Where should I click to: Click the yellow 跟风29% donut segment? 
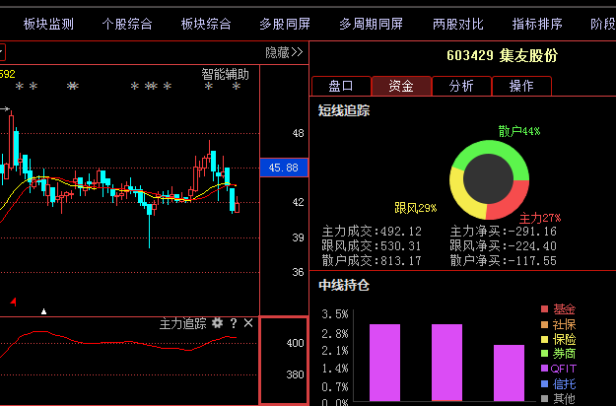point(464,197)
